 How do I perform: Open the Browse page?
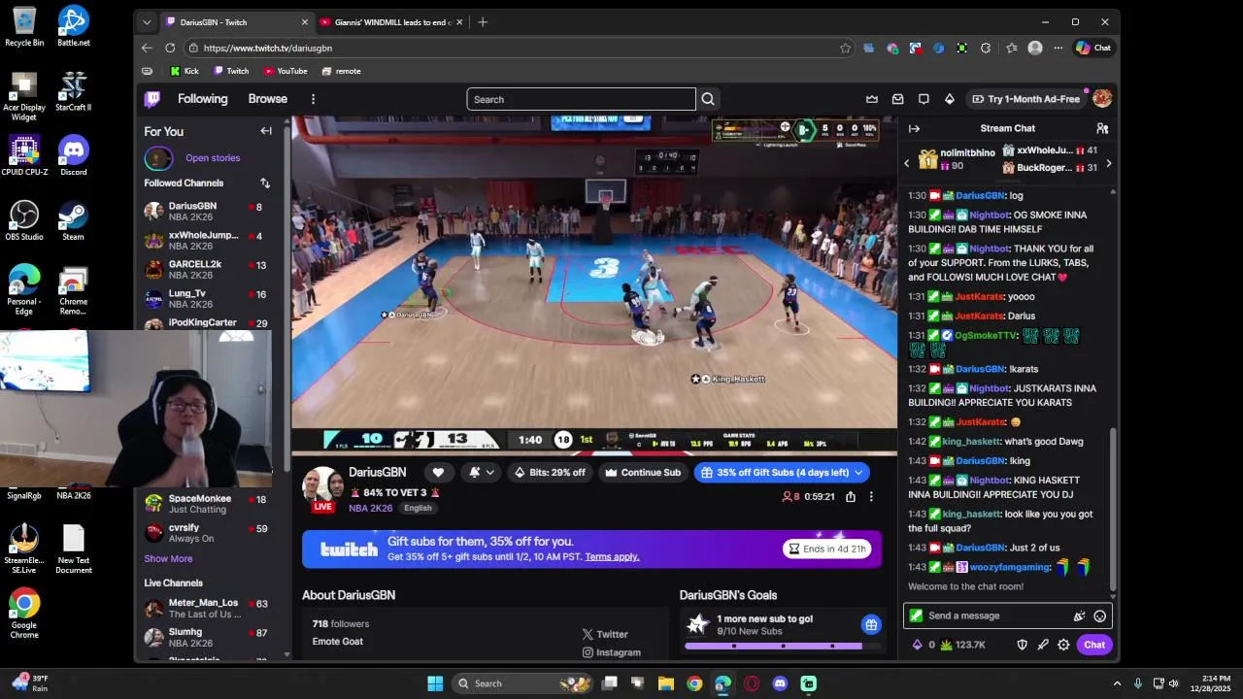click(267, 99)
